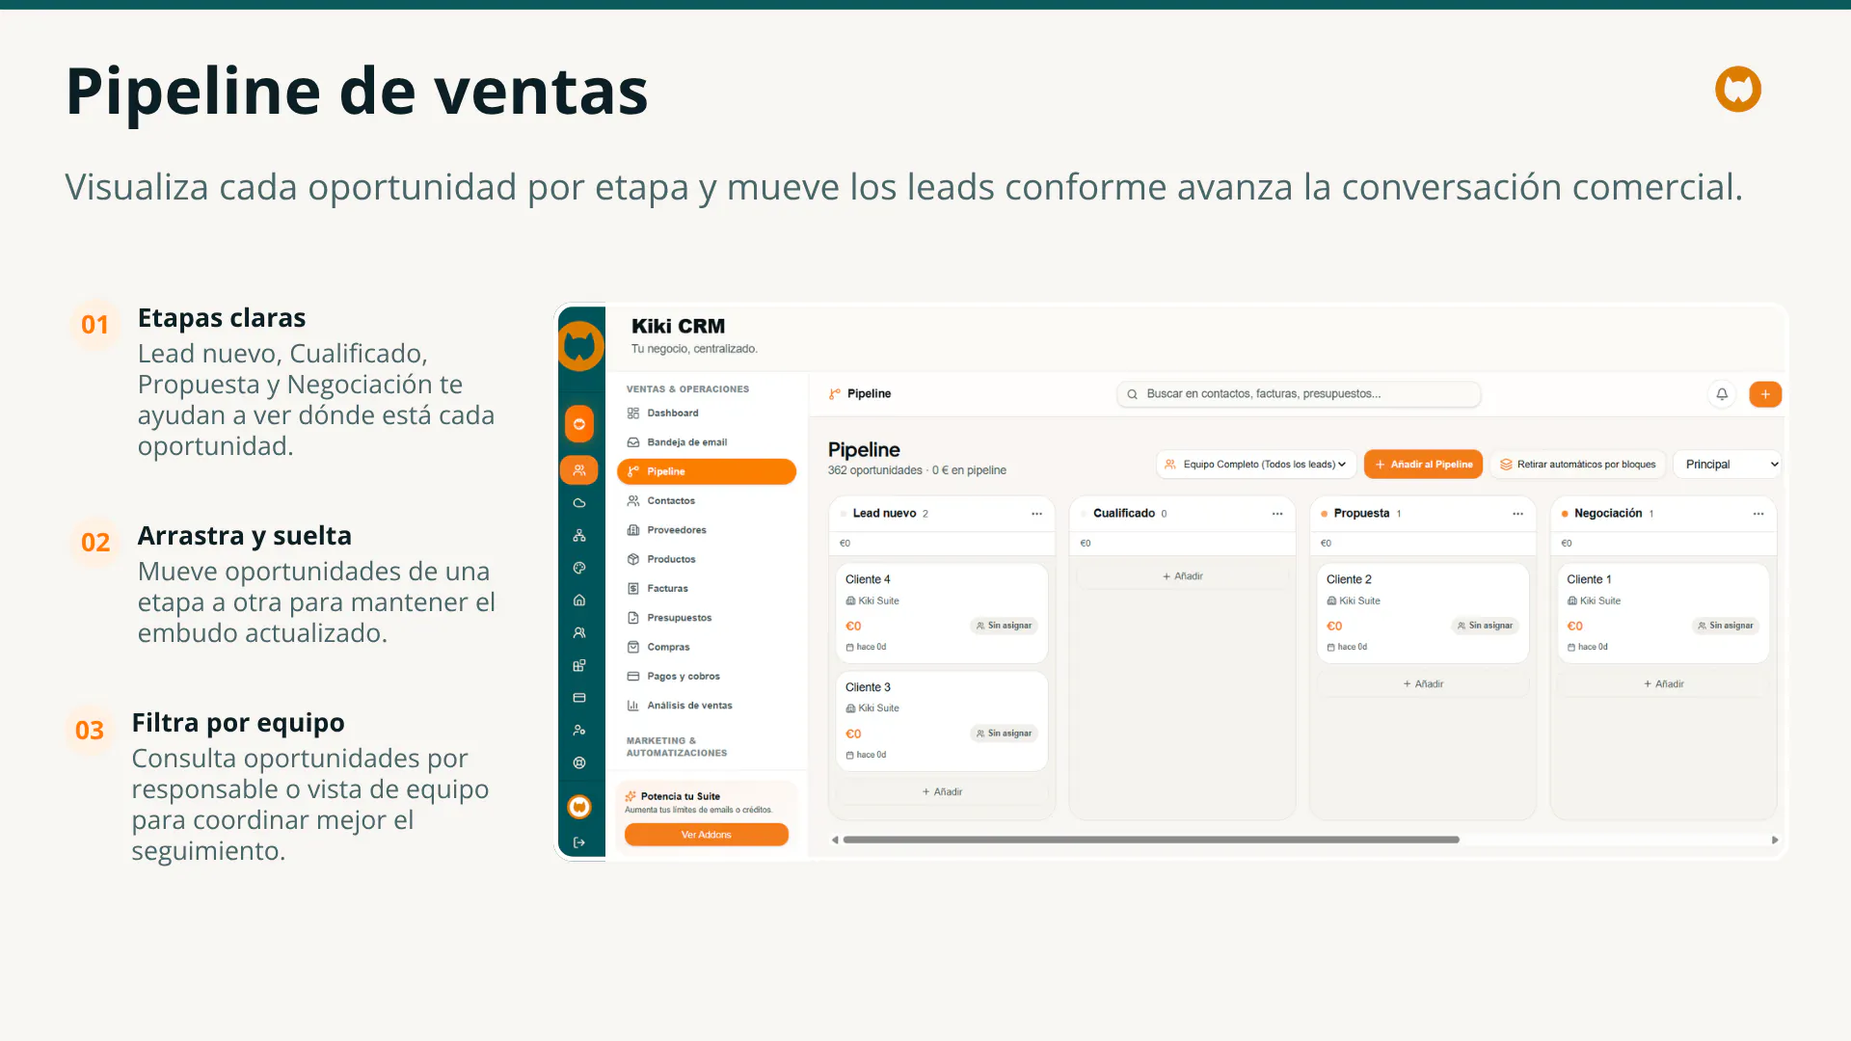Screen dimensions: 1851x1041
Task: Click the credit card icon in the rail
Action: [x=579, y=698]
